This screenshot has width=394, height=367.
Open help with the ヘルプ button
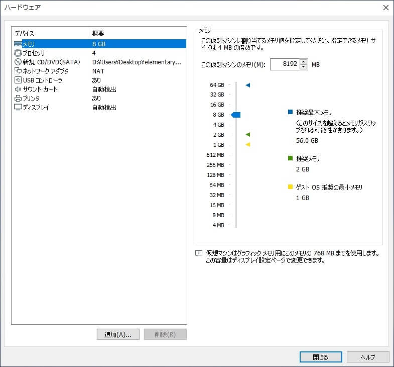368,357
